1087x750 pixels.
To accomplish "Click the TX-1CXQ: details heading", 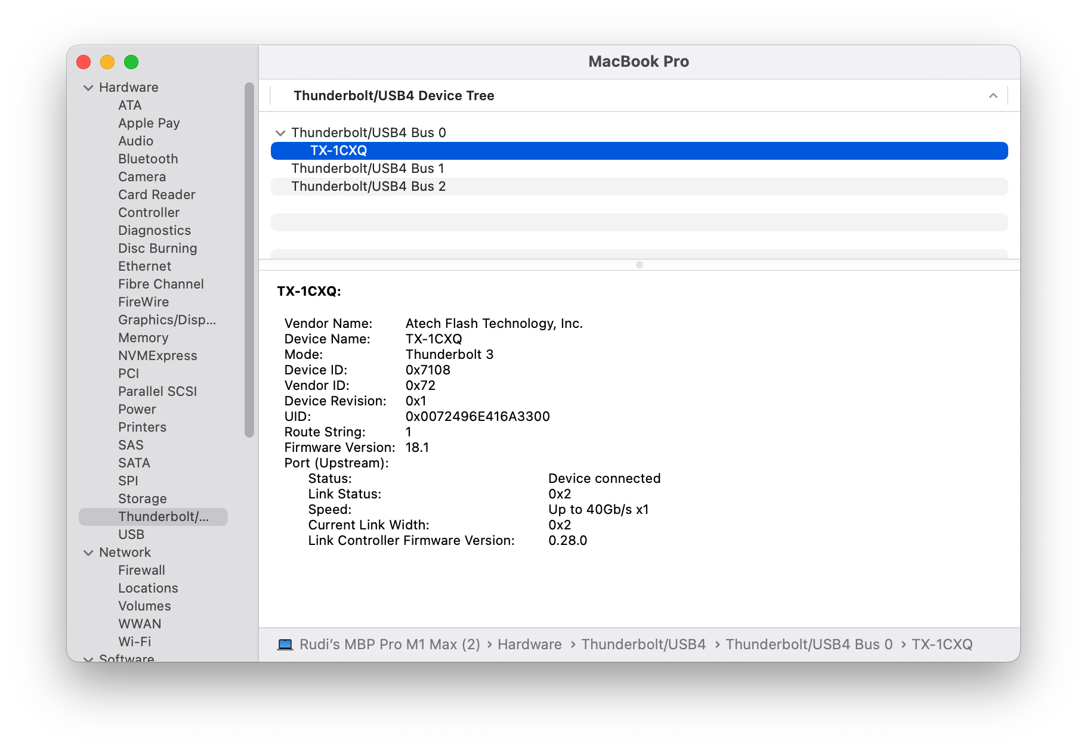I will tap(309, 292).
